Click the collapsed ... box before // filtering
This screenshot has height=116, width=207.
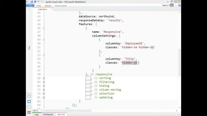(88, 82)
